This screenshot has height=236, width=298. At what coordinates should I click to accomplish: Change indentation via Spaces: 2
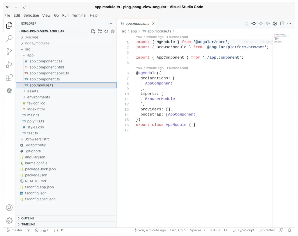point(198,230)
